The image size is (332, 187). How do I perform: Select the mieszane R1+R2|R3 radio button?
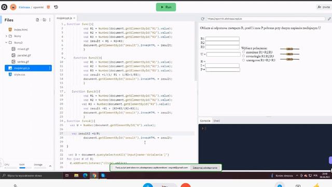[243, 52]
